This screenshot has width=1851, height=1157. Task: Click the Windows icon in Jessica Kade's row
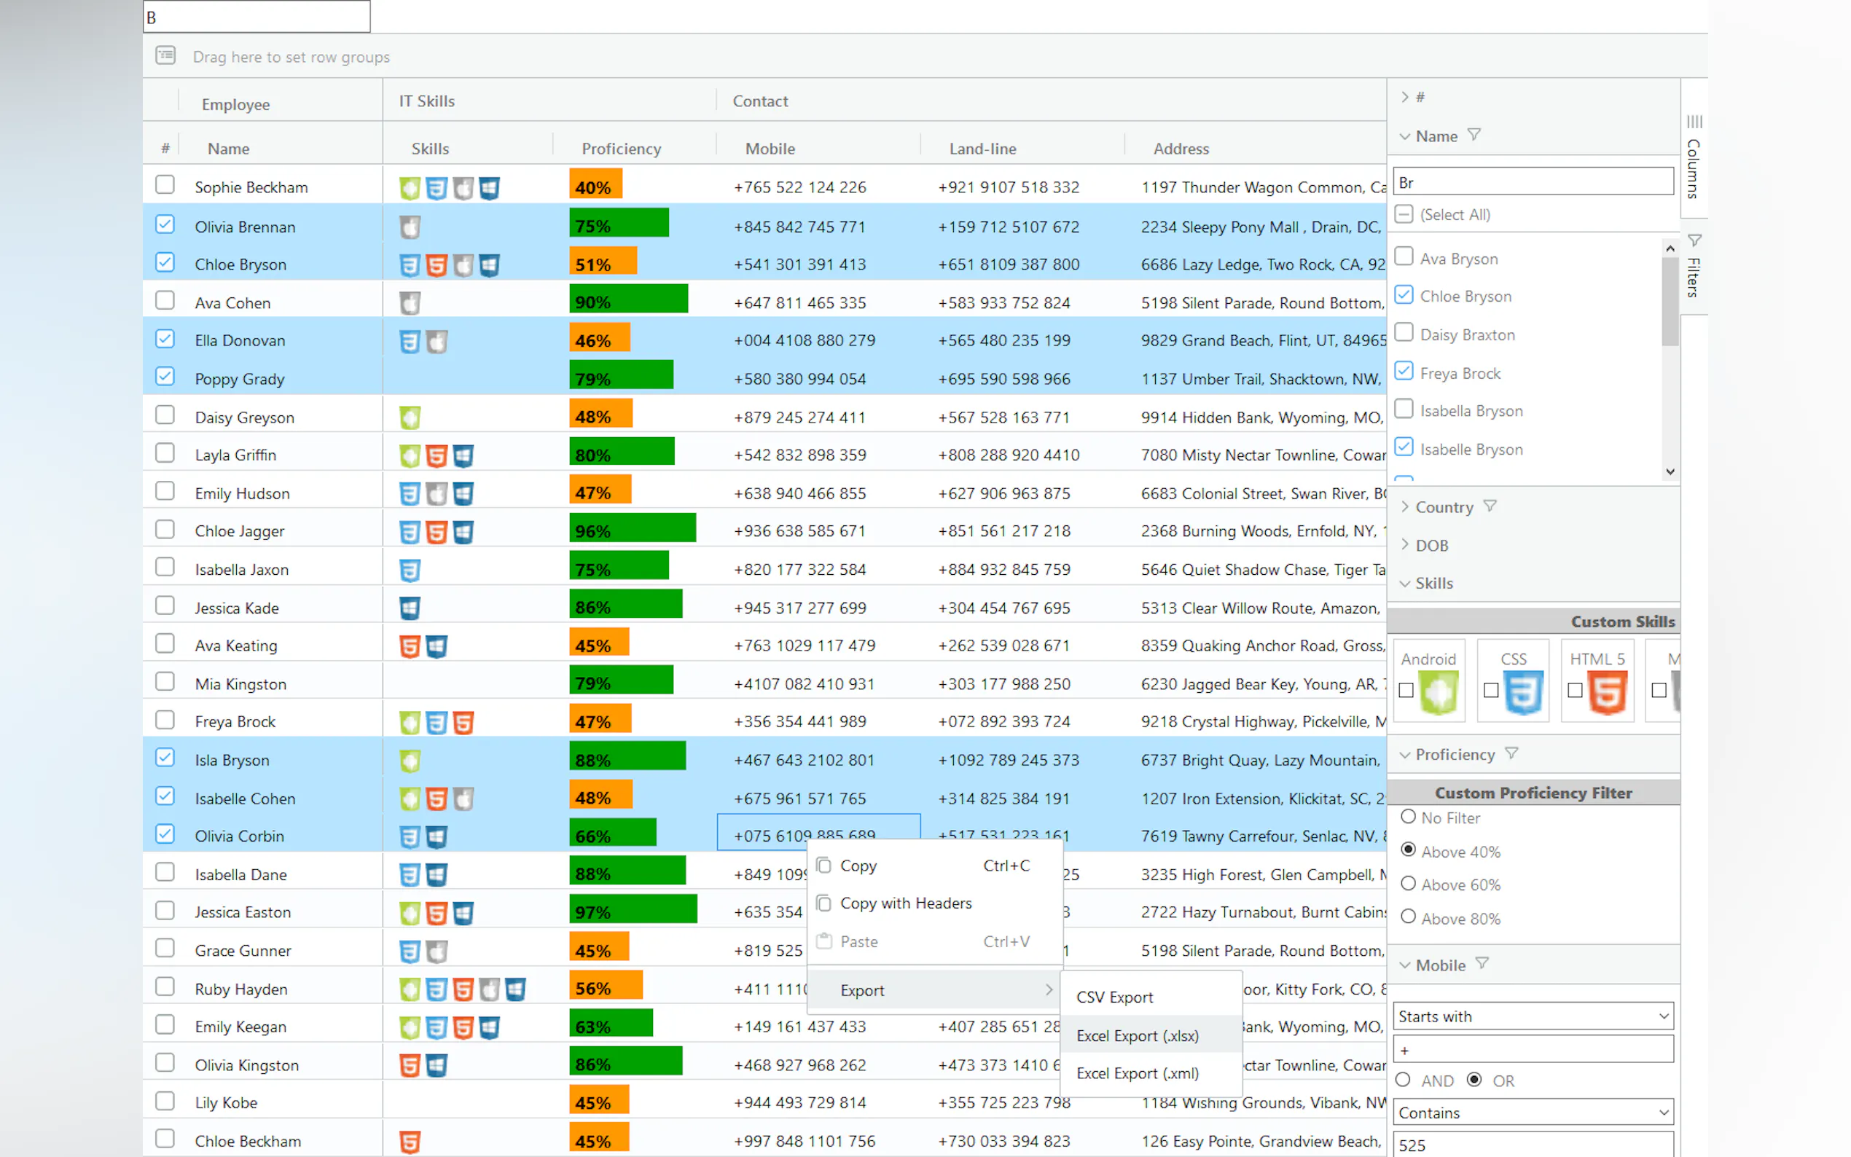(410, 608)
